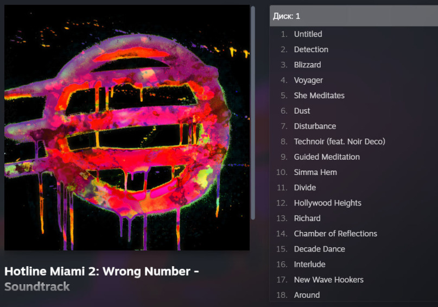Image resolution: width=438 pixels, height=307 pixels.
Task: Play the track Detection
Action: tap(354, 49)
